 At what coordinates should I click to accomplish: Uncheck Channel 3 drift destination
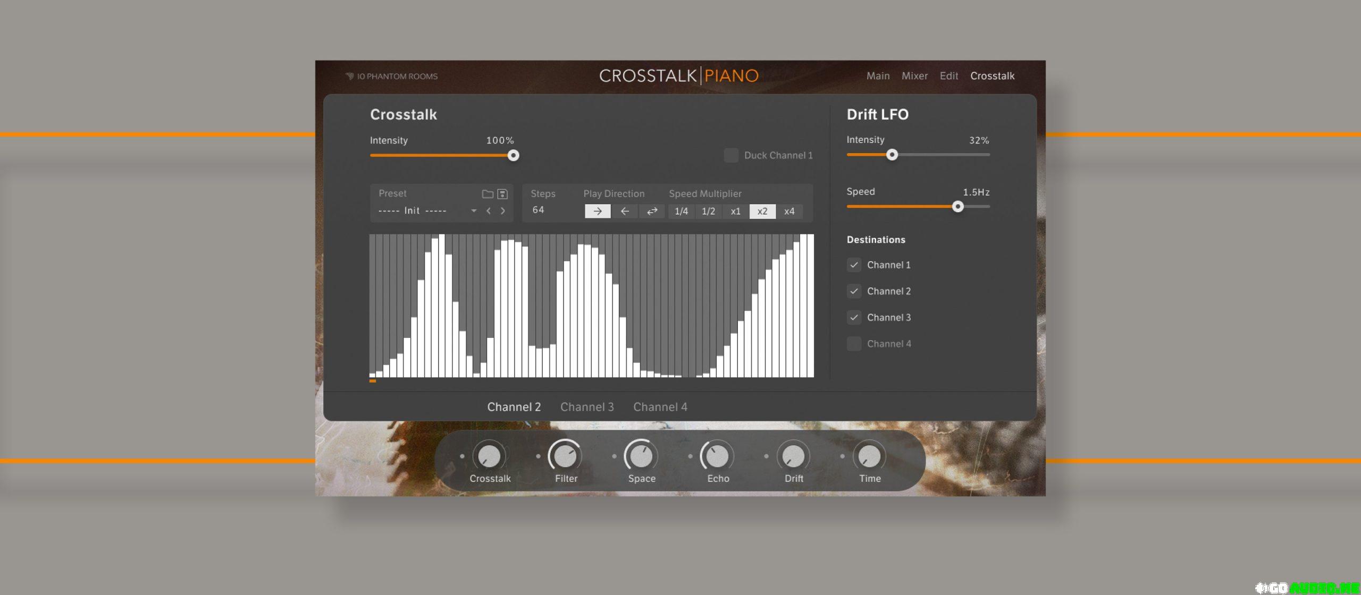click(x=854, y=317)
